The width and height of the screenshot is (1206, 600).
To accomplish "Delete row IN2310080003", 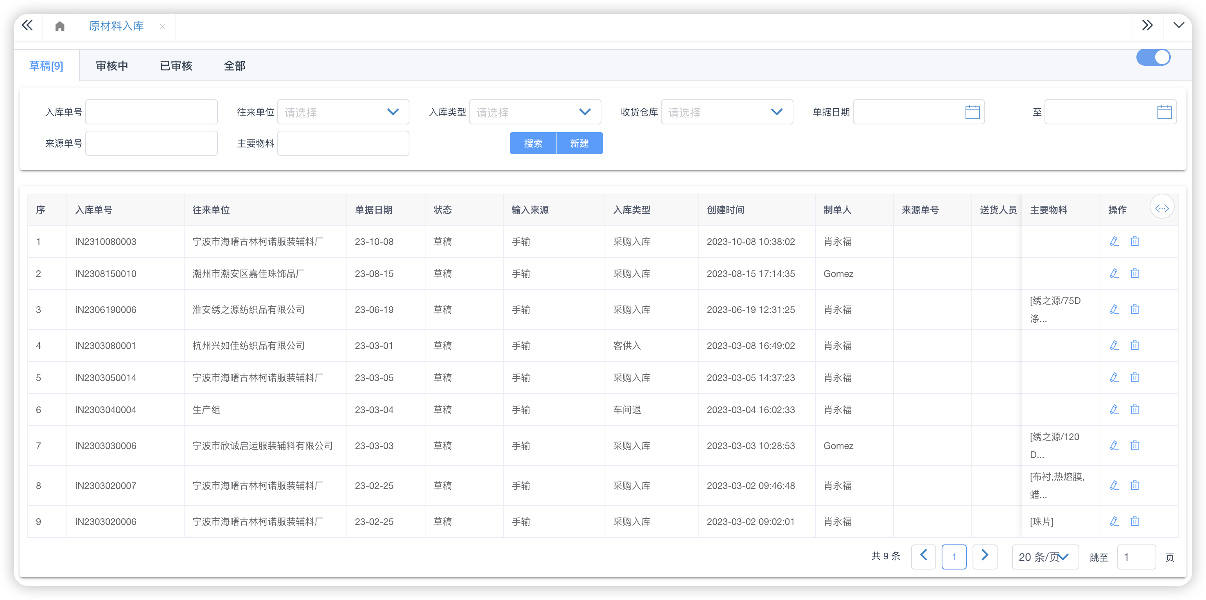I will (x=1134, y=241).
